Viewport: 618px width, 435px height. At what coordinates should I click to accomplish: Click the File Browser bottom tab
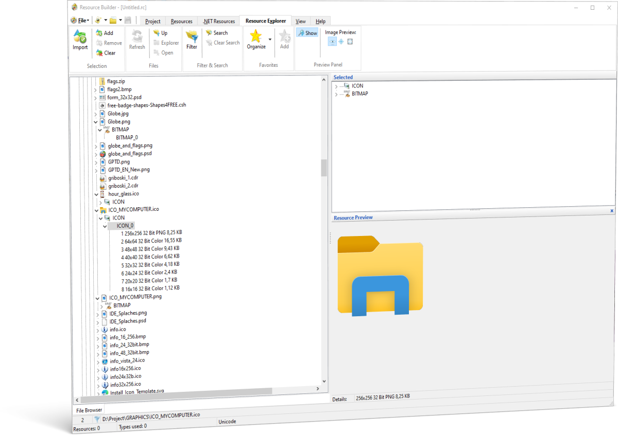[89, 410]
